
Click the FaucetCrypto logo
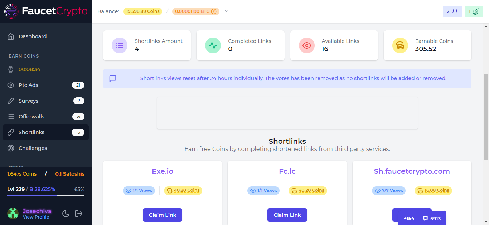point(46,11)
